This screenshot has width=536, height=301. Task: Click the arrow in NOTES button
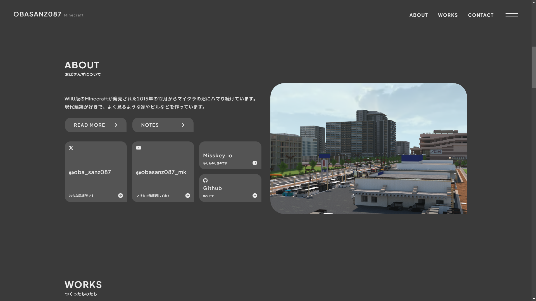click(x=182, y=125)
